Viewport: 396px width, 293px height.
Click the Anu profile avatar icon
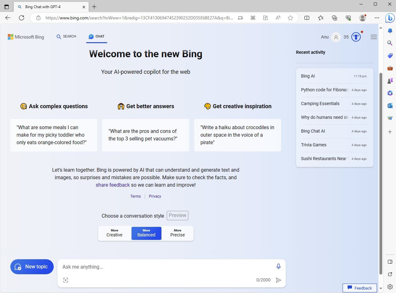tap(336, 37)
